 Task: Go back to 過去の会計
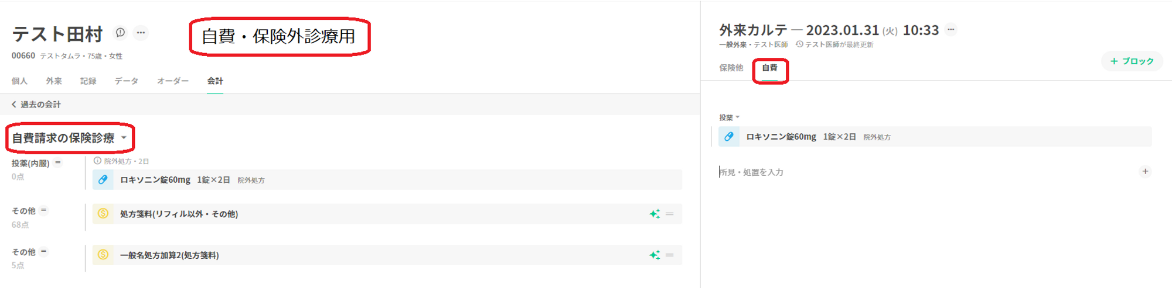36,105
